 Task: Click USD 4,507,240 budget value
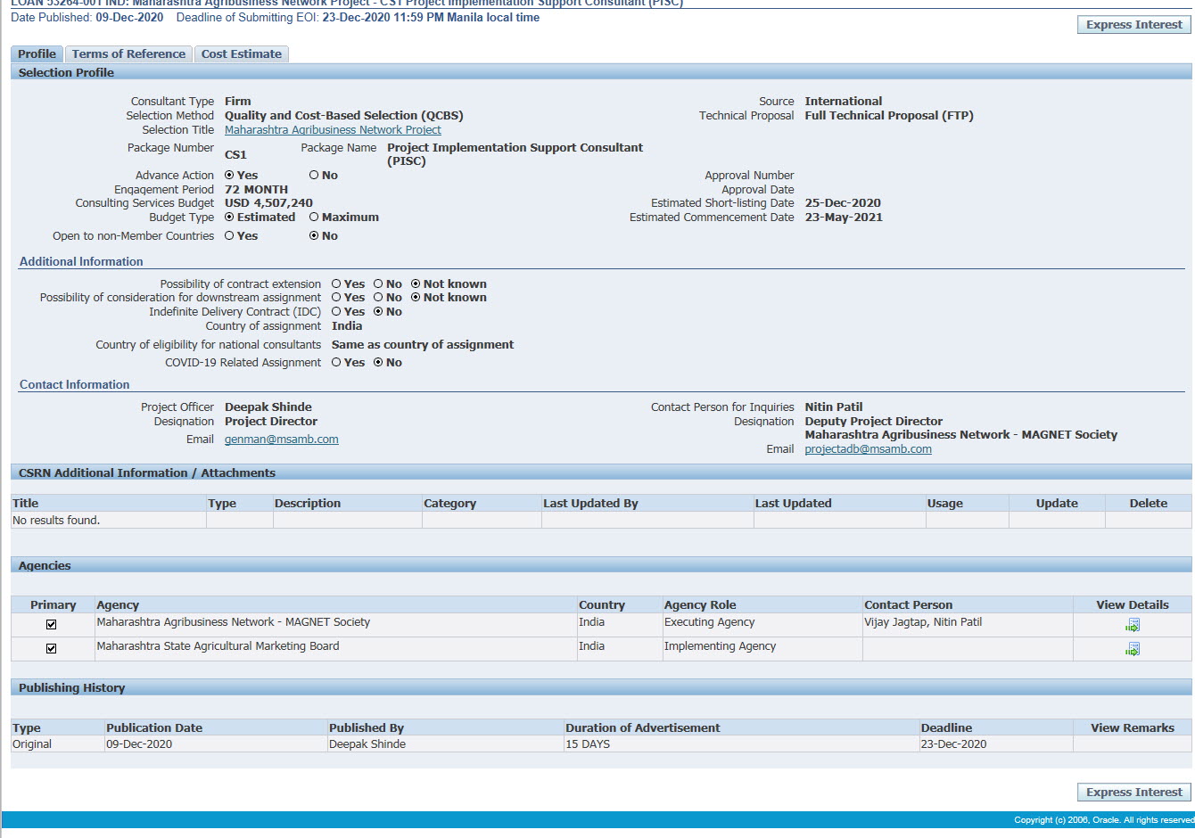[x=268, y=203]
